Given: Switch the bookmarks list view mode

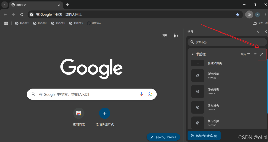Looking at the screenshot, I should 255,54.
